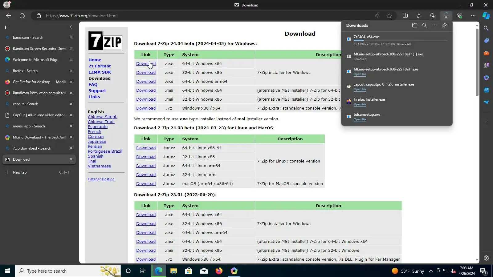The width and height of the screenshot is (493, 277).
Task: Download 7-Zip 24.03 macOS tar.xz
Action: click(x=146, y=184)
